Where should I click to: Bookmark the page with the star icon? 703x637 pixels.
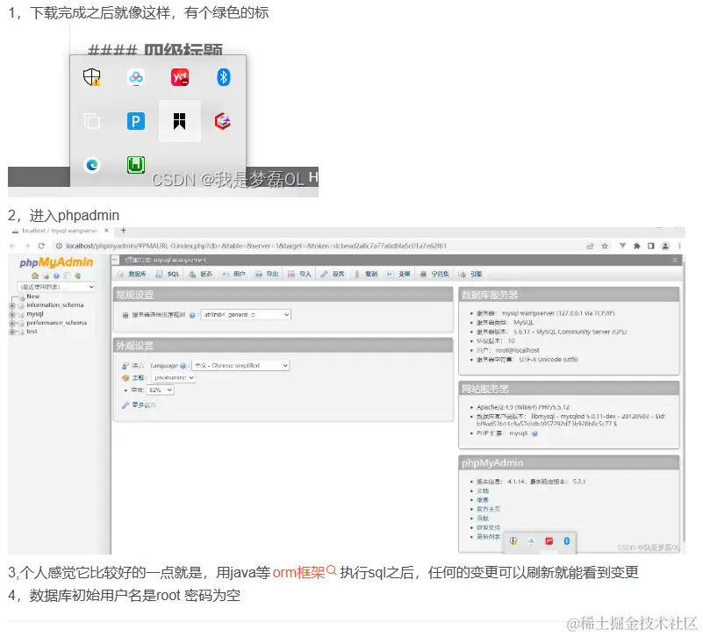click(x=605, y=246)
